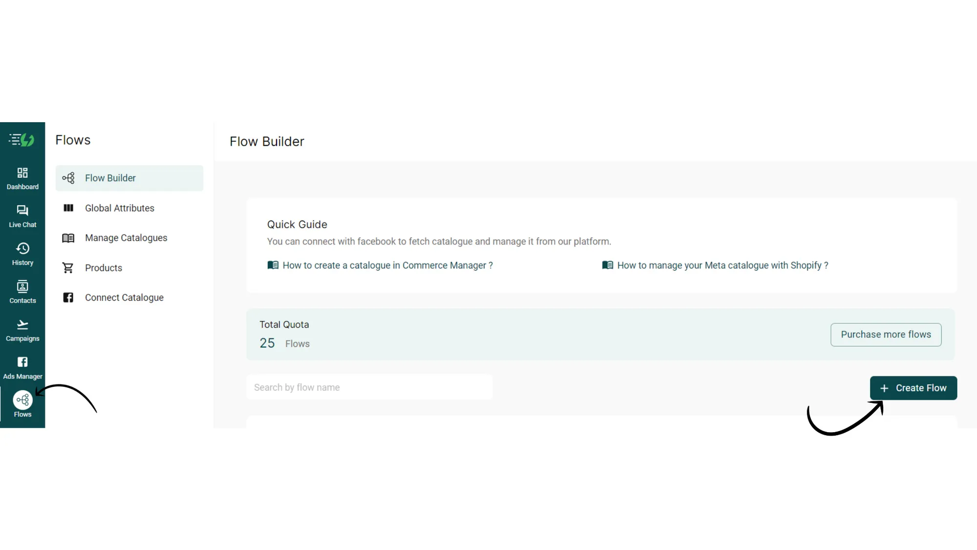The image size is (977, 550).
Task: Open the Dashboard from the sidebar
Action: coord(22,177)
